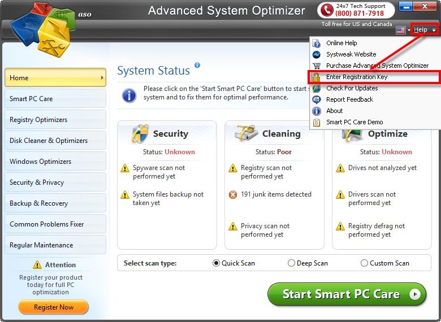
Task: Select Enter Registration Key menu item
Action: [x=374, y=77]
